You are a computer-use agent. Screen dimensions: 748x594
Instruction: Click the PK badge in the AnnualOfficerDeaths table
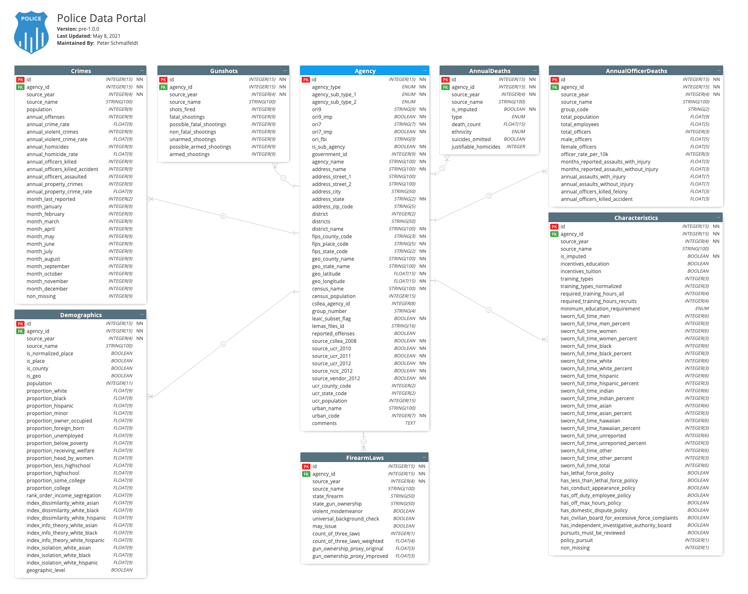(555, 80)
